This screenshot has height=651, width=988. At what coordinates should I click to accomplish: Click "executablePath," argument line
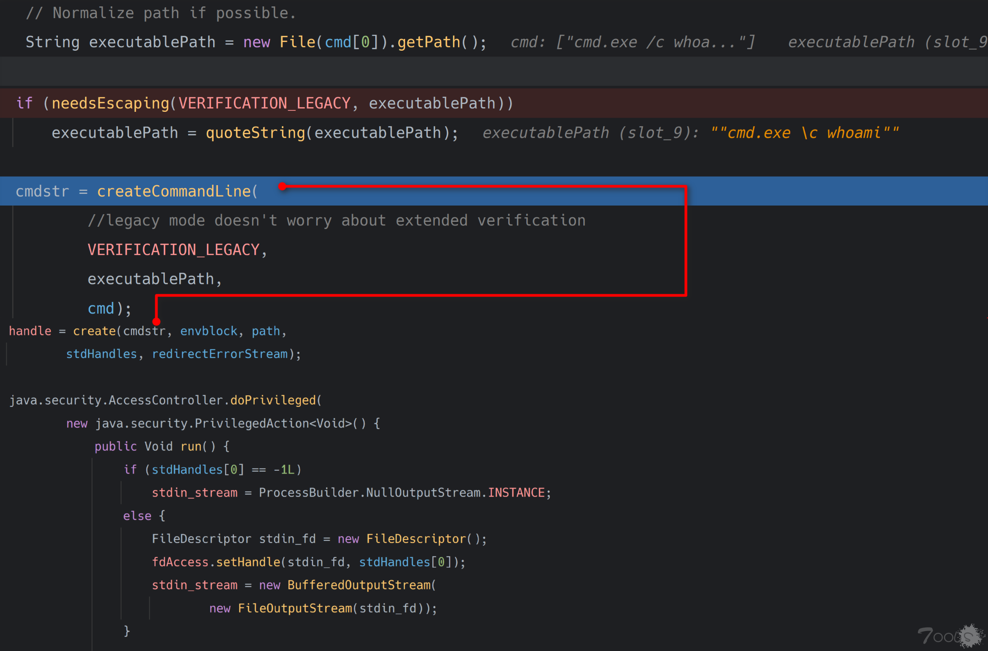(x=155, y=279)
